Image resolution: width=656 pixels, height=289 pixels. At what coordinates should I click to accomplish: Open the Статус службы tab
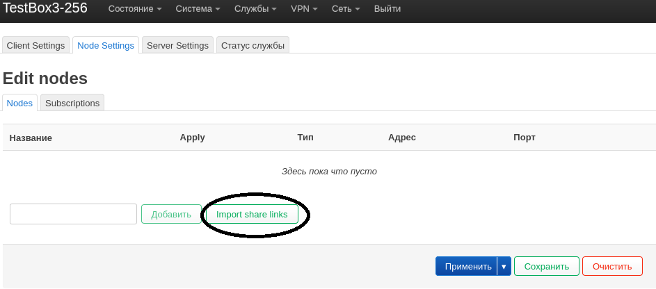(x=253, y=45)
